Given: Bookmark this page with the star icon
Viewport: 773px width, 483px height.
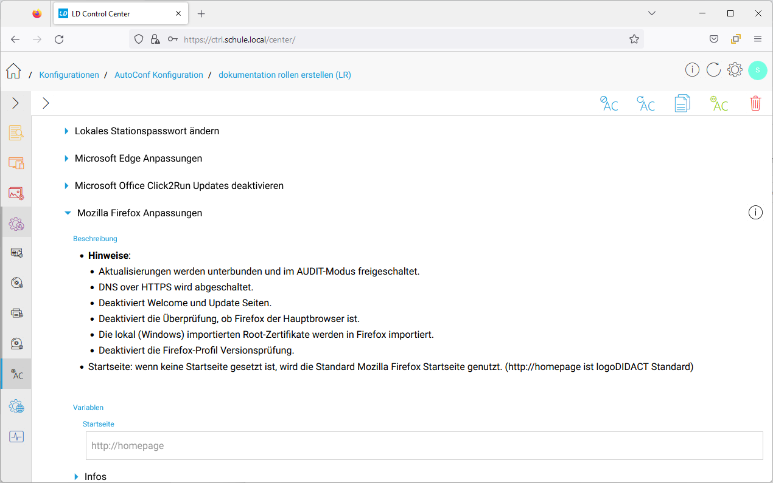Looking at the screenshot, I should pyautogui.click(x=634, y=39).
